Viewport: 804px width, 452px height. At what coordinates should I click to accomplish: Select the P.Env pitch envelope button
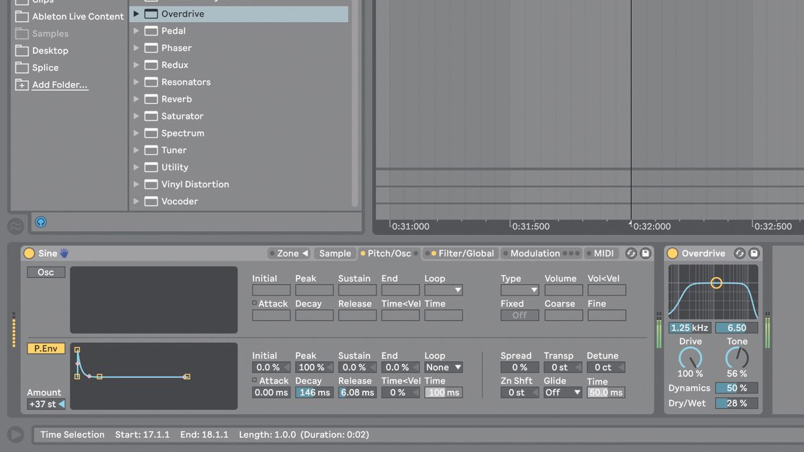[x=46, y=348]
